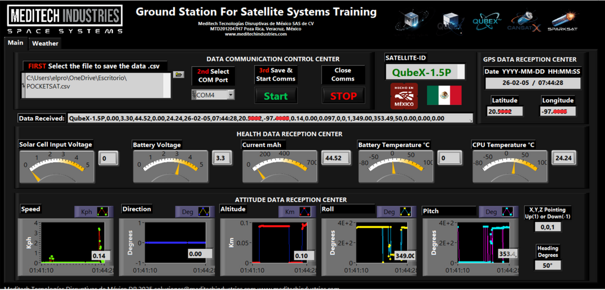The width and height of the screenshot is (605, 290).
Task: Click the Pitch chart value 353.4
Action: tap(508, 254)
